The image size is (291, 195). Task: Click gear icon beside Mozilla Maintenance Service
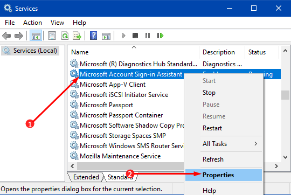click(74, 156)
